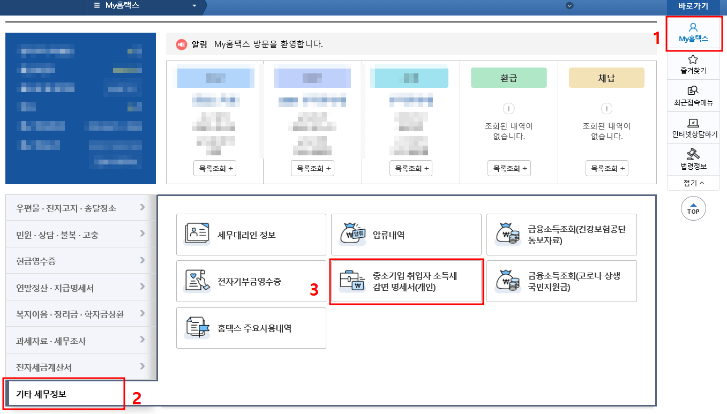This screenshot has width=727, height=414.
Task: Click the 알림 speaker icon
Action: tap(182, 44)
